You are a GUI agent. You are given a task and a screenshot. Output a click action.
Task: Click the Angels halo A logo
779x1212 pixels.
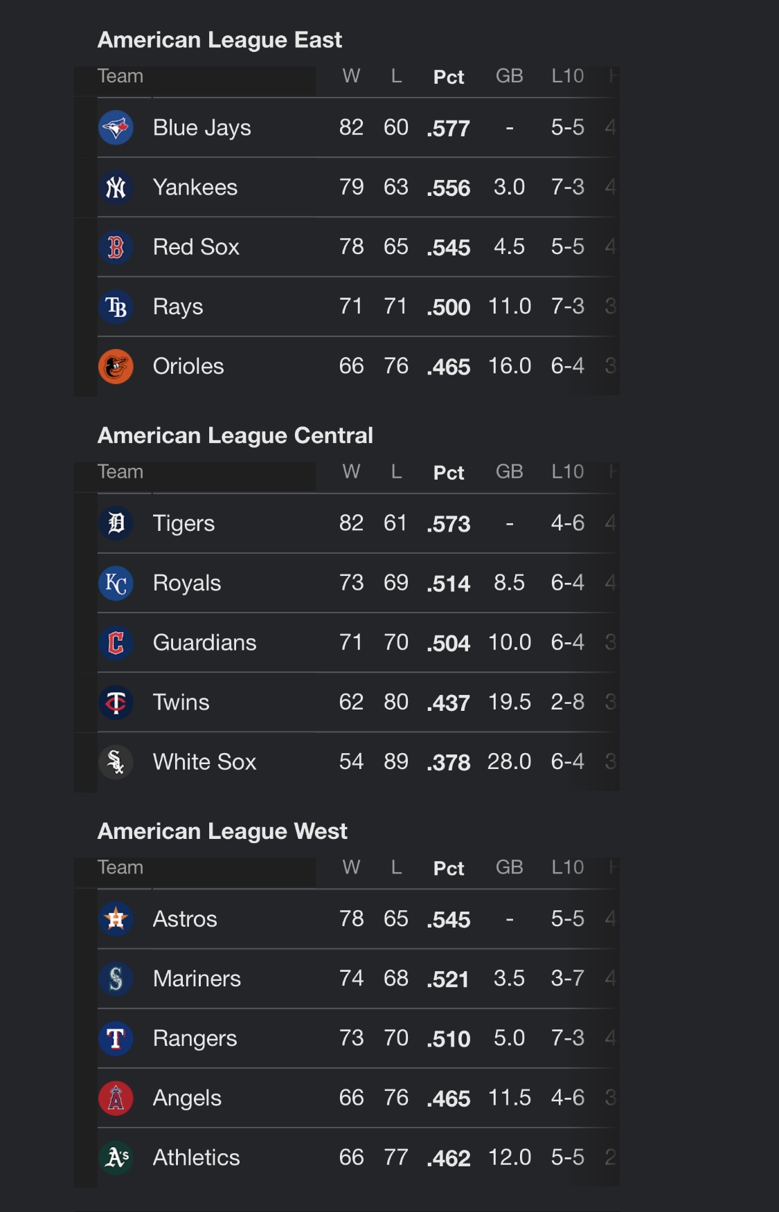click(x=116, y=1098)
